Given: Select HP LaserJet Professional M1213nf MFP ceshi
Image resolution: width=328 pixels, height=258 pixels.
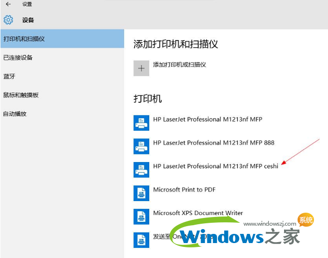Looking at the screenshot, I should [x=215, y=166].
